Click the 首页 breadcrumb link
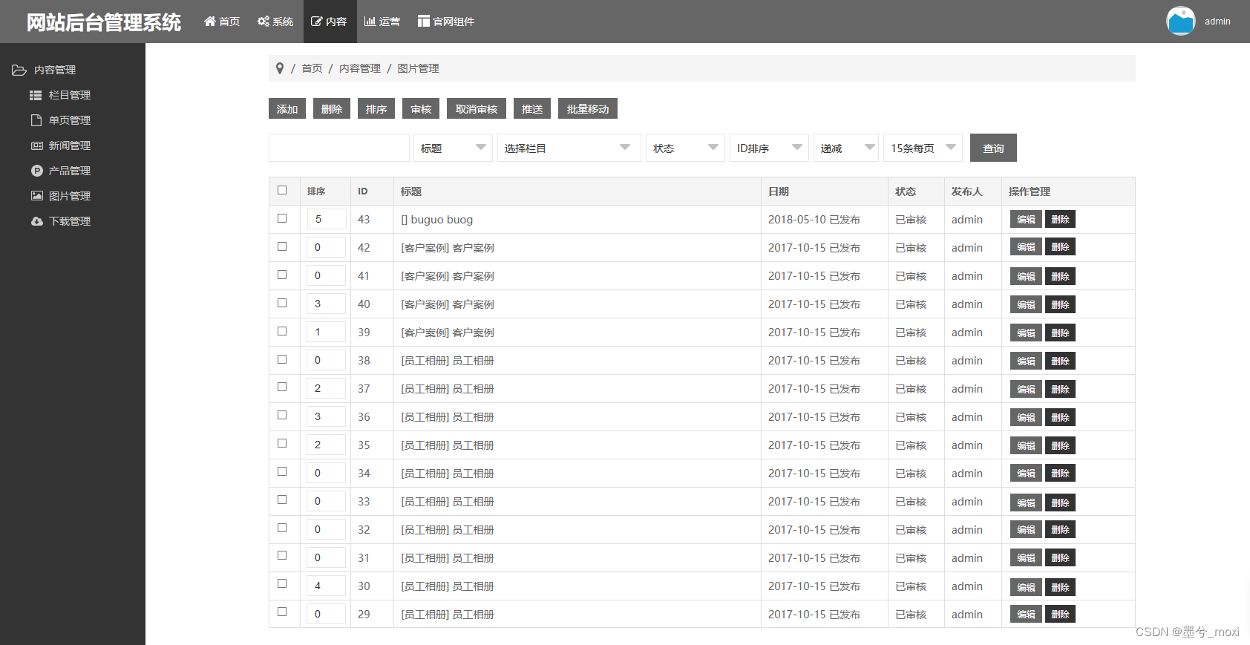1250x645 pixels. [x=312, y=68]
